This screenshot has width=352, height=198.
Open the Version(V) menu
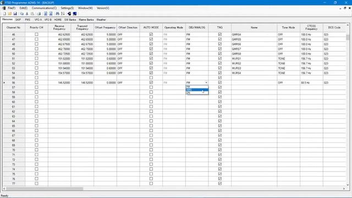coord(103,8)
